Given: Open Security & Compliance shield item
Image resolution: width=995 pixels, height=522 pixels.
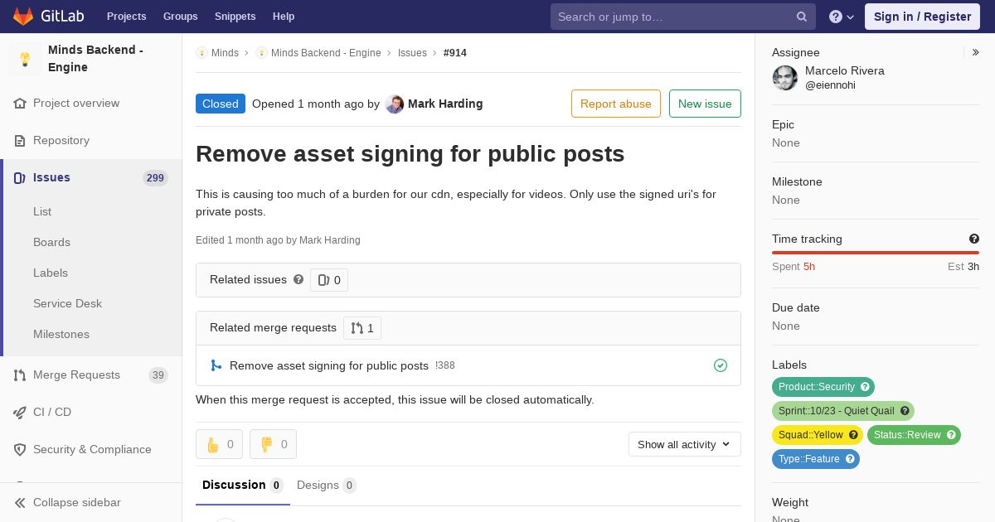Looking at the screenshot, I should [91, 449].
